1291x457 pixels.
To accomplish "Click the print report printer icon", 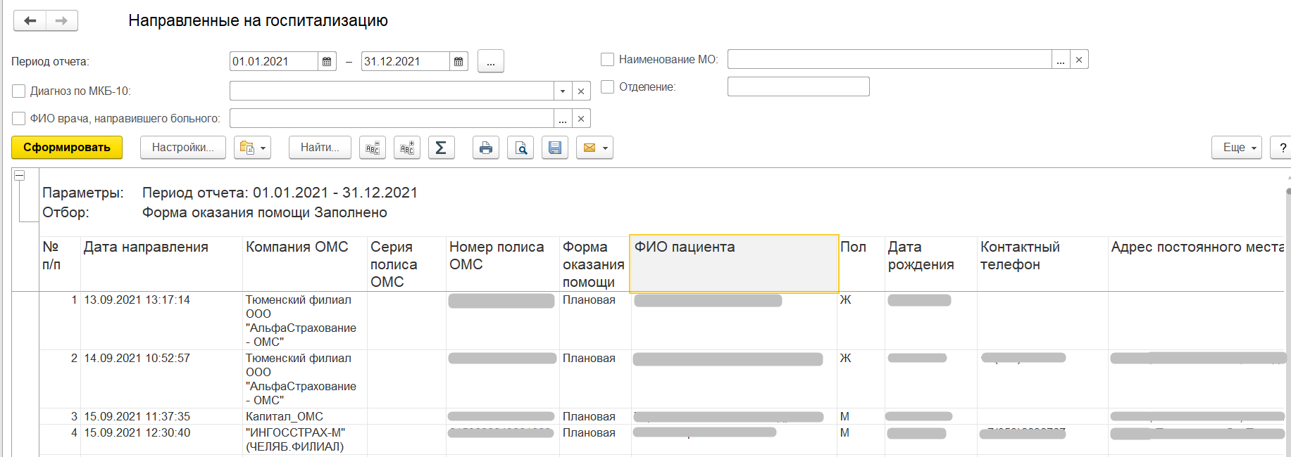I will [x=485, y=148].
